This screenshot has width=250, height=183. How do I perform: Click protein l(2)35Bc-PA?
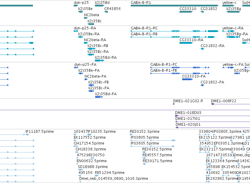pos(99,88)
